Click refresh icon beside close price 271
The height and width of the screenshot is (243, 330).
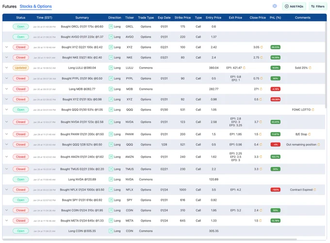tap(261, 89)
